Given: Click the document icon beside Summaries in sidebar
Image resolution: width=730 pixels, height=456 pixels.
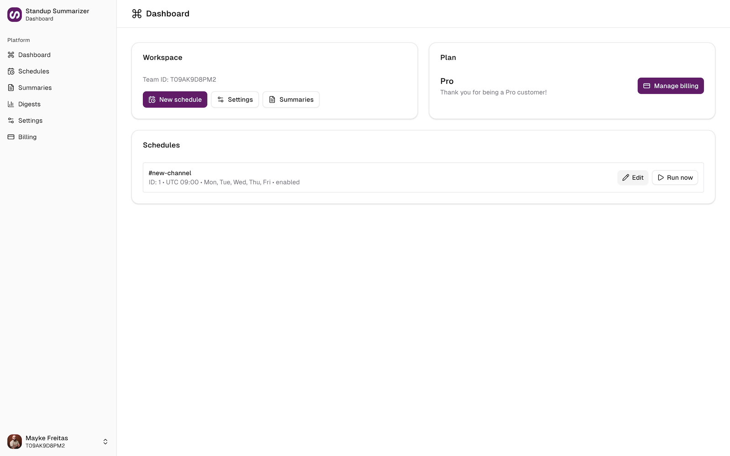Looking at the screenshot, I should (10, 88).
